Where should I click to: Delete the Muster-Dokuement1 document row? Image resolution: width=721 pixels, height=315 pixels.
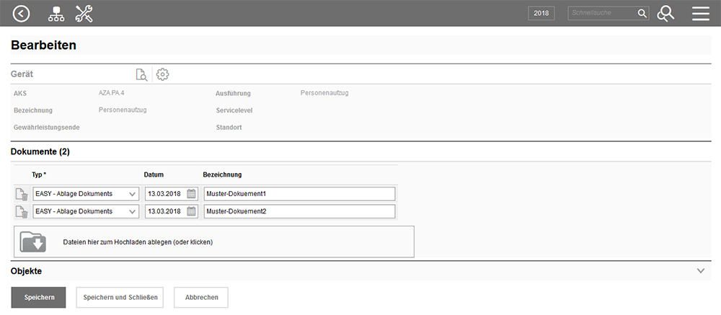(x=22, y=194)
